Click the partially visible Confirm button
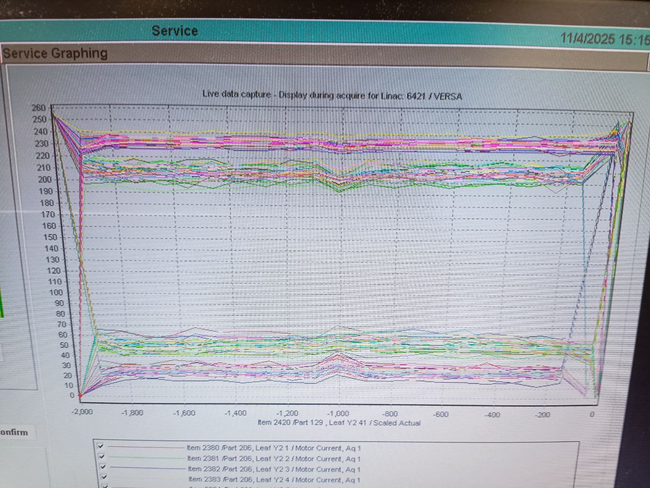Screen dimensions: 650x488 [14, 433]
